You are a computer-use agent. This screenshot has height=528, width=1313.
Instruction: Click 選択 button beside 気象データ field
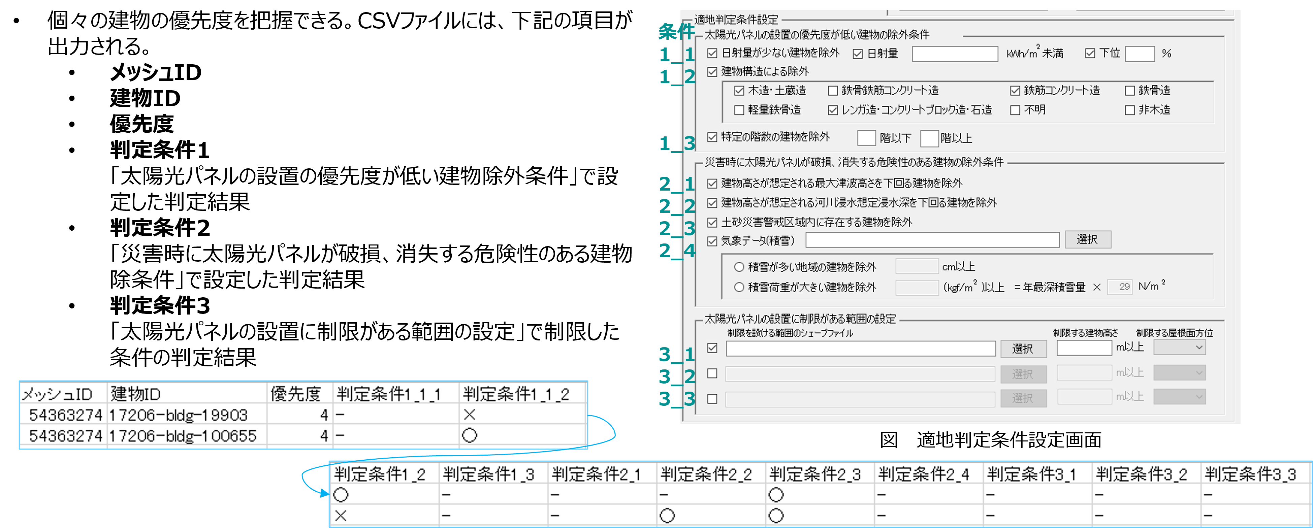pos(1088,239)
